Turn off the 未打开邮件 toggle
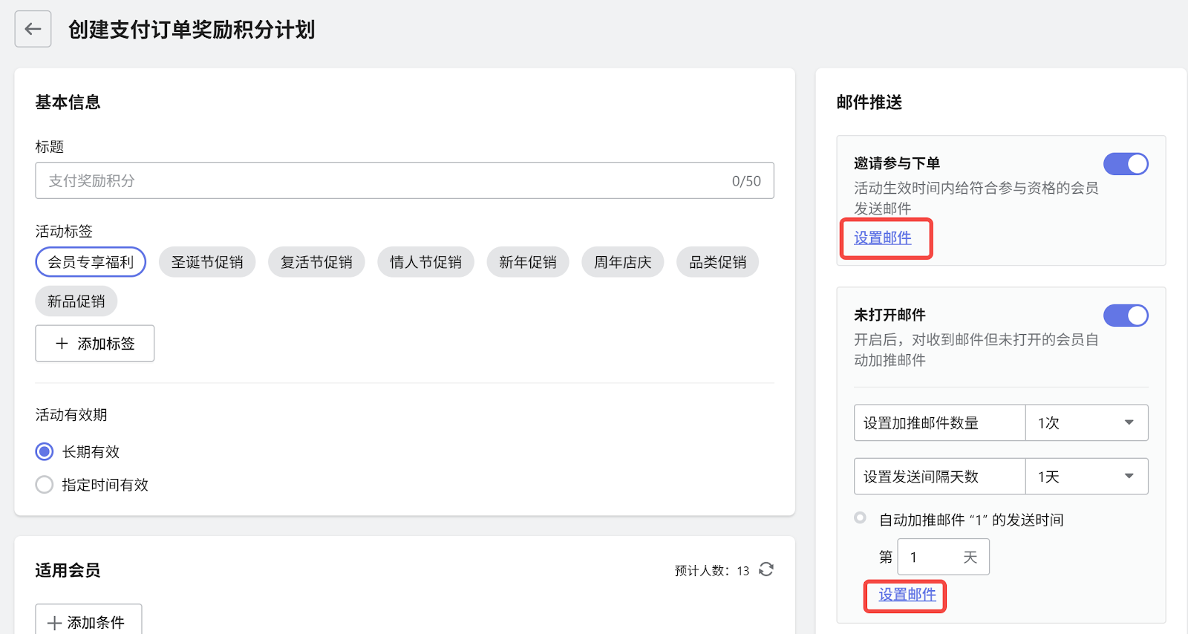This screenshot has height=634, width=1188. [x=1126, y=316]
